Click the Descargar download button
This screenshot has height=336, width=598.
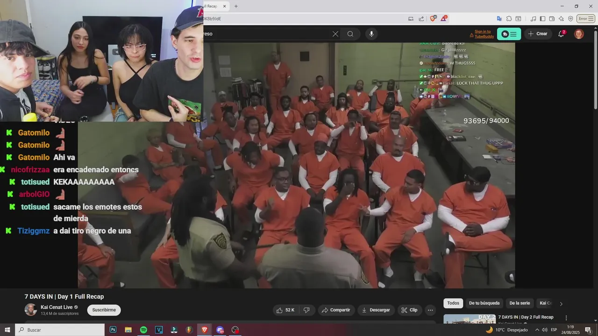click(x=376, y=310)
